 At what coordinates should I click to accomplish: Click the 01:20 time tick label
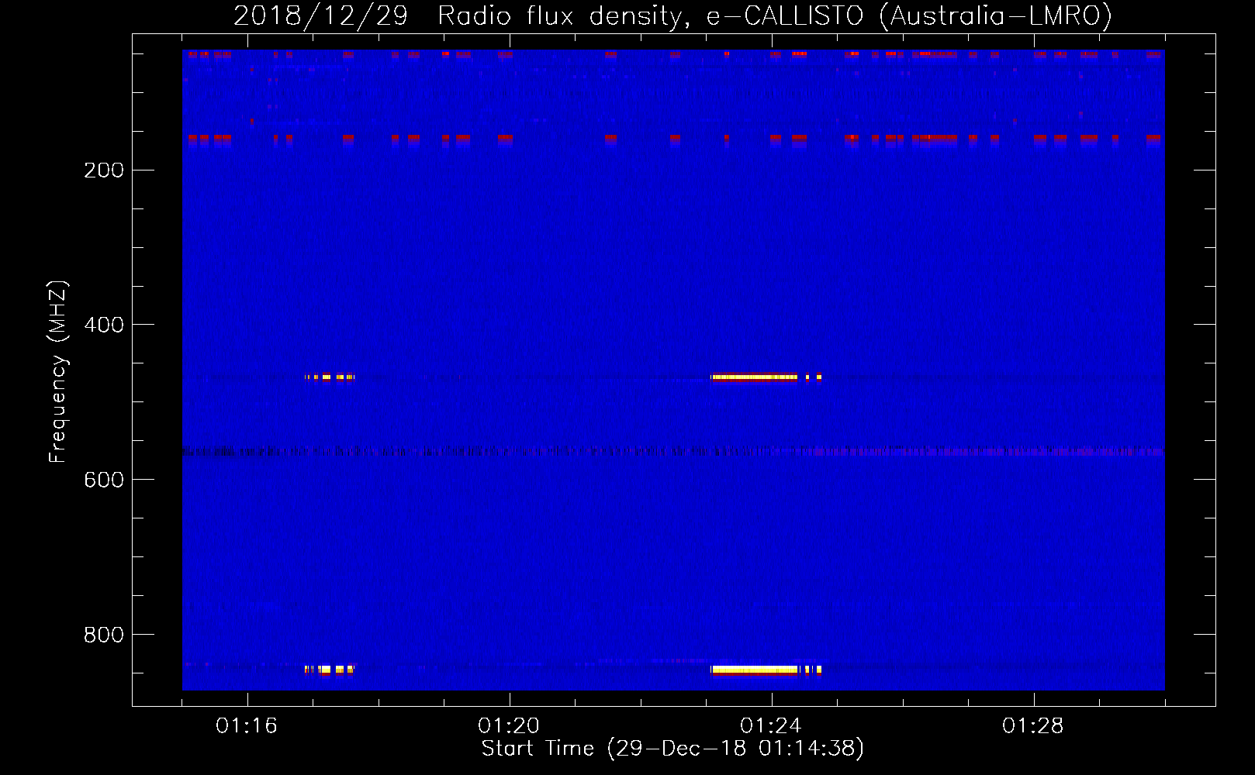[x=509, y=726]
